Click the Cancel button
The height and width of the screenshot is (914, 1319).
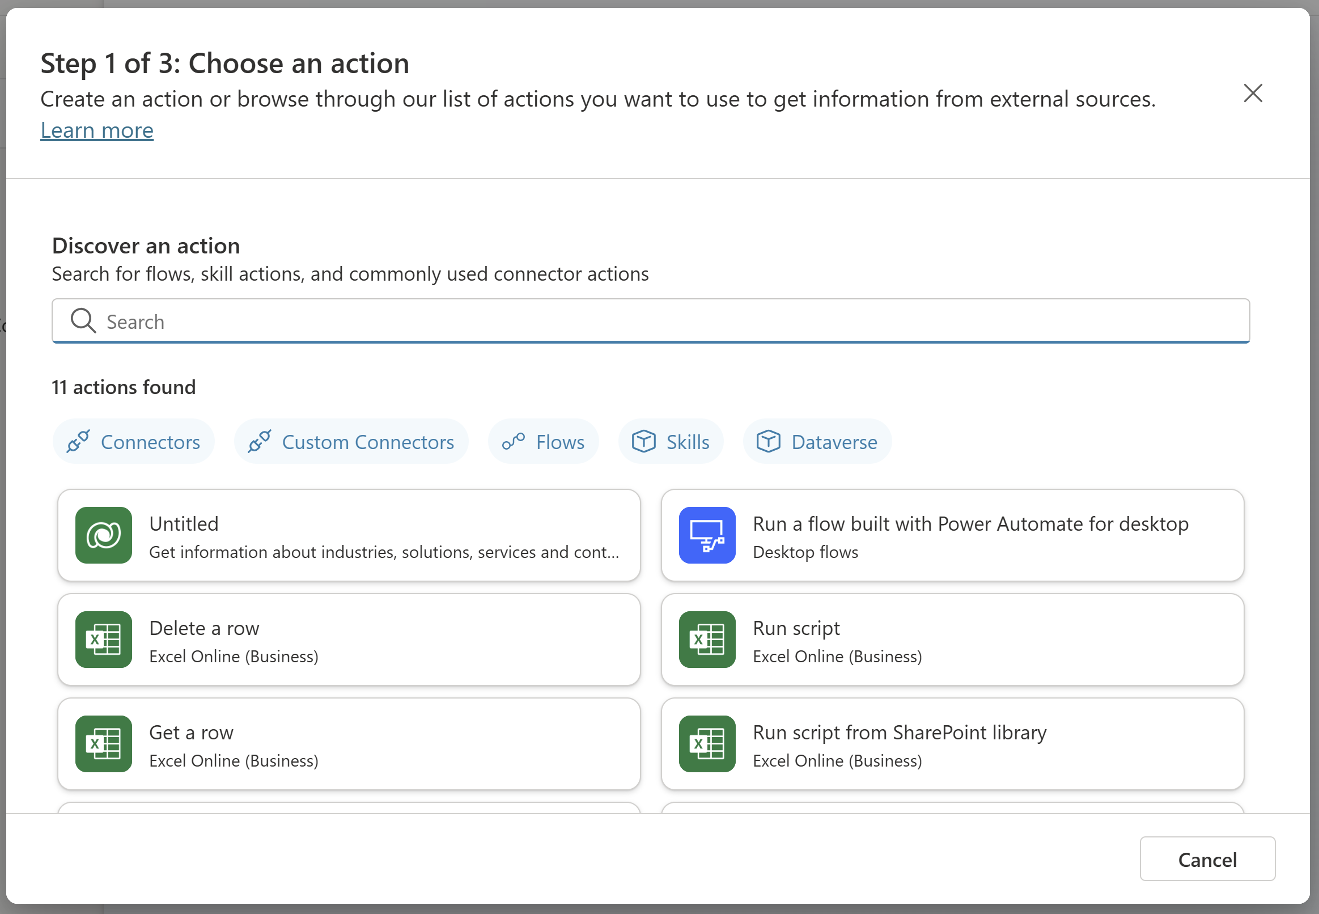click(x=1208, y=859)
